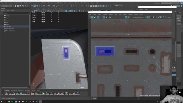
Task: Save the scene using the disk icon
Action: coord(20,6)
